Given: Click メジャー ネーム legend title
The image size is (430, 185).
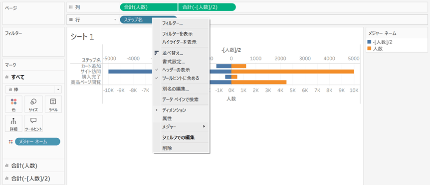Looking at the screenshot, I should 382,34.
